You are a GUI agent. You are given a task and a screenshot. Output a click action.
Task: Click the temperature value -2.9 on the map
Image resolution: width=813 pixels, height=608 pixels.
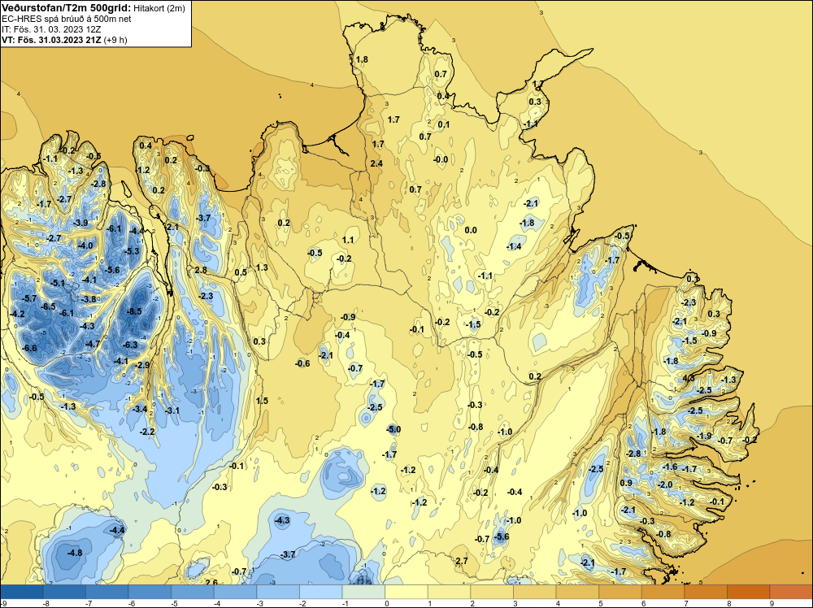tap(142, 365)
